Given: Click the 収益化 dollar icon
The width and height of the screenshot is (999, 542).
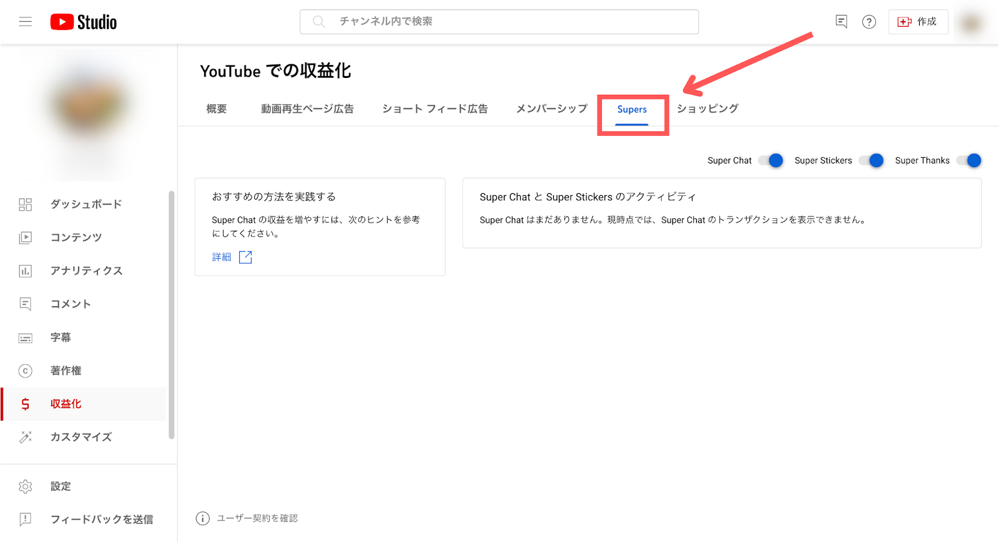Looking at the screenshot, I should pos(26,404).
